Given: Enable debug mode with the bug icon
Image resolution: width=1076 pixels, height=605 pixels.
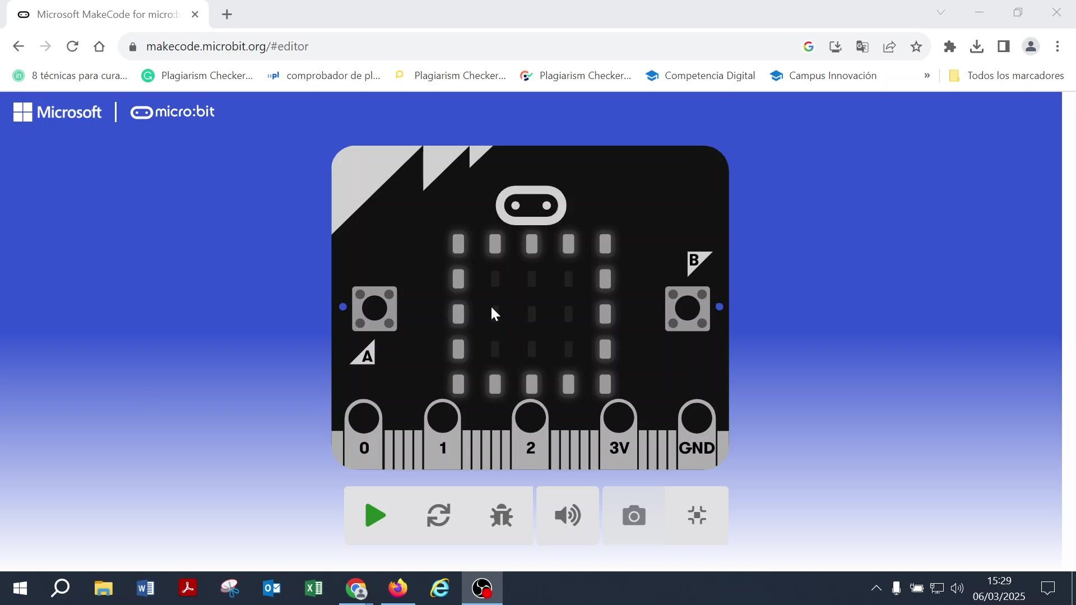Looking at the screenshot, I should (x=501, y=515).
